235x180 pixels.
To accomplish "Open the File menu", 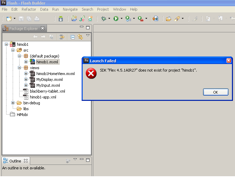I will coord(4,9).
